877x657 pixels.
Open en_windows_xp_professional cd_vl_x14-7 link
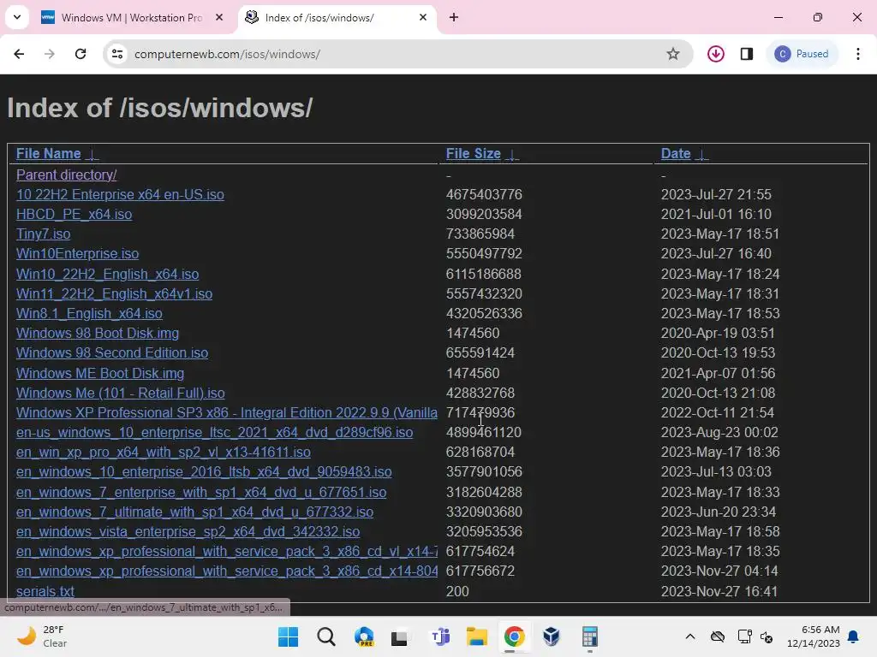226,552
